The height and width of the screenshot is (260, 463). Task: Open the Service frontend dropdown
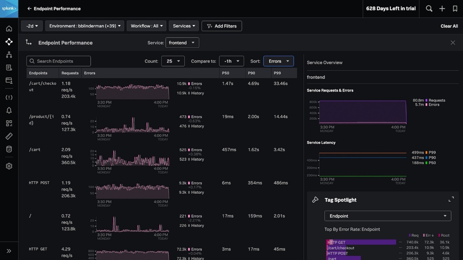pyautogui.click(x=182, y=43)
